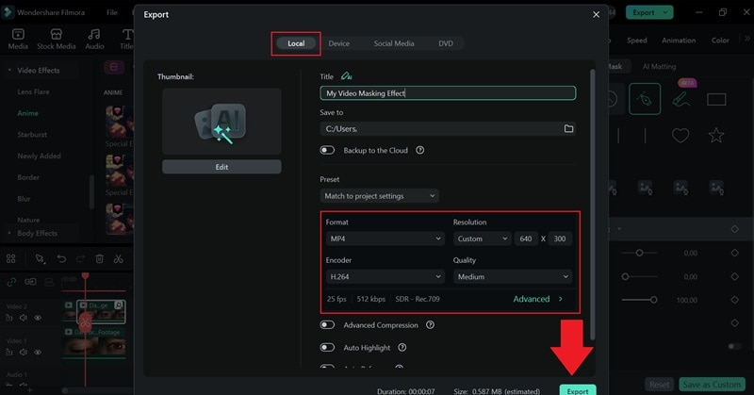754x395 pixels.
Task: Click the redo icon in timeline toolbar
Action: pyautogui.click(x=80, y=259)
